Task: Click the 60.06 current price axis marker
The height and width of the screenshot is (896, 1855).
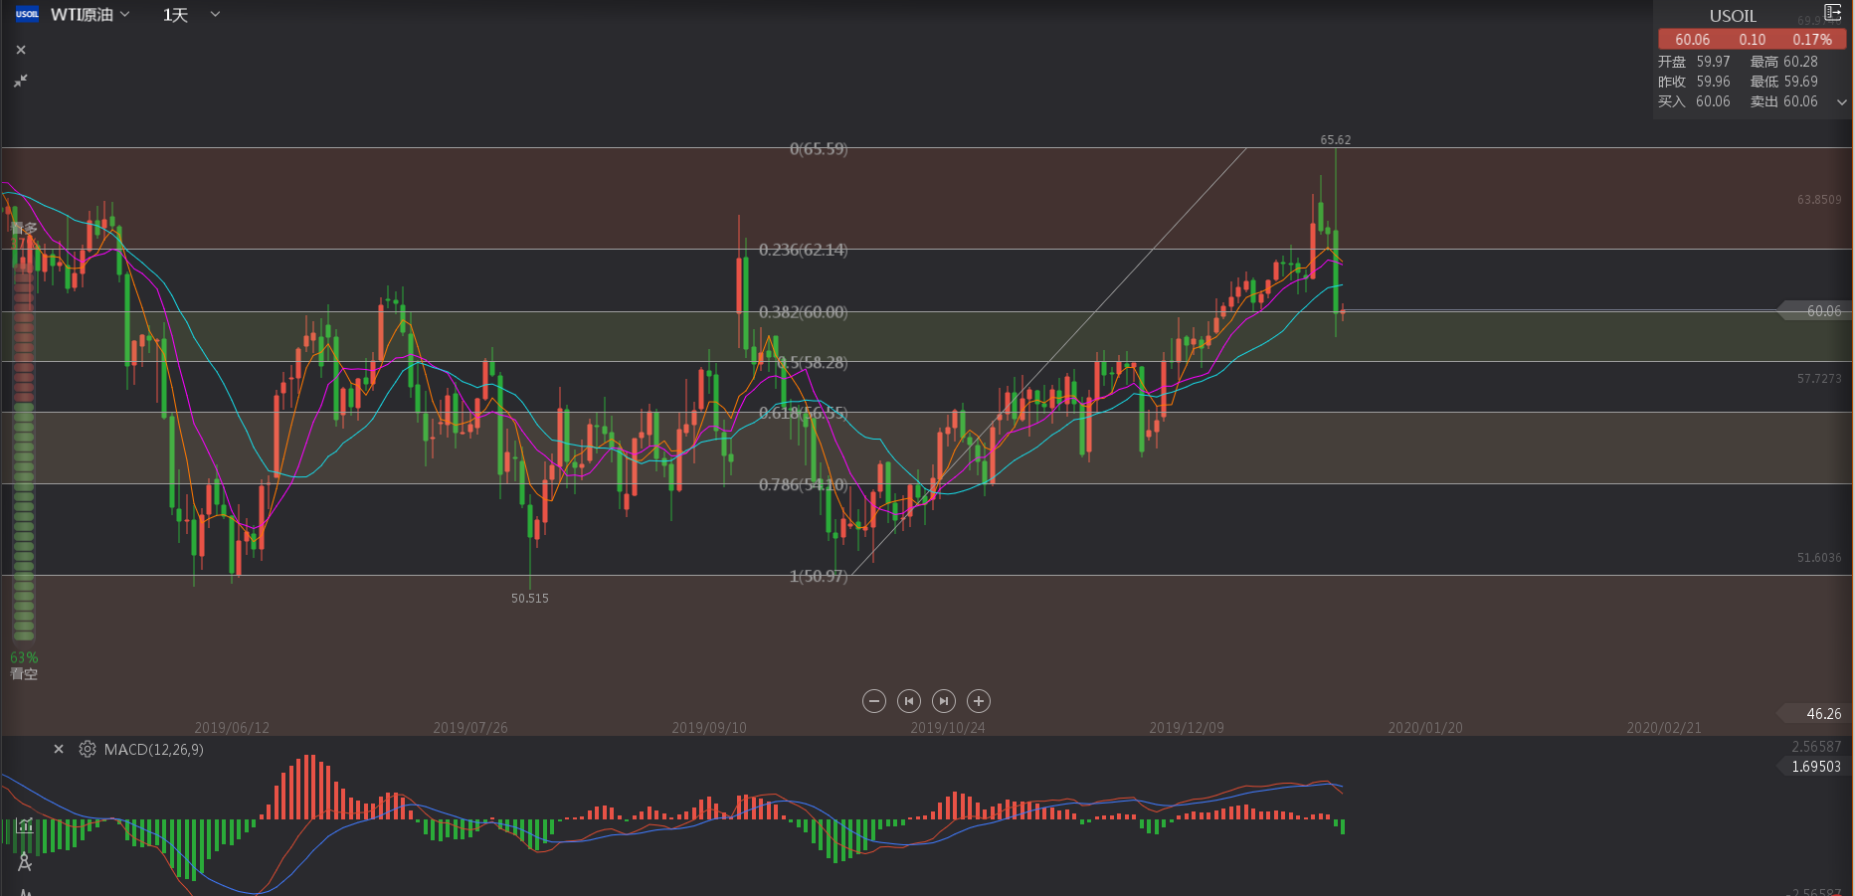Action: (x=1818, y=311)
